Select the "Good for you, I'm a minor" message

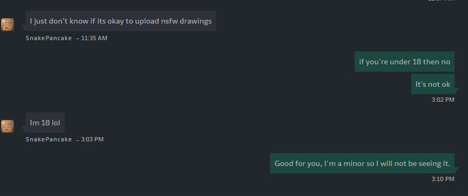point(362,163)
